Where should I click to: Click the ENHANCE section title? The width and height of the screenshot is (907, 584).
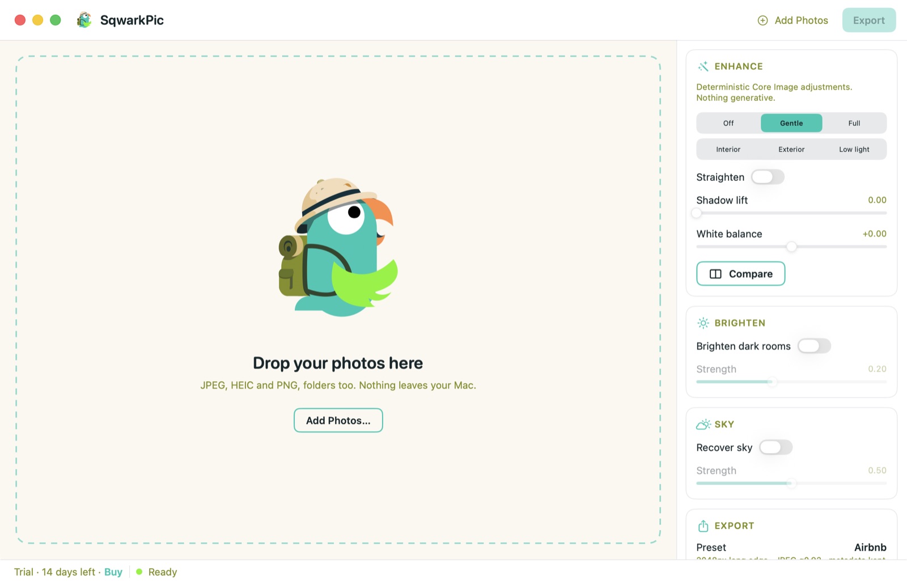(739, 66)
